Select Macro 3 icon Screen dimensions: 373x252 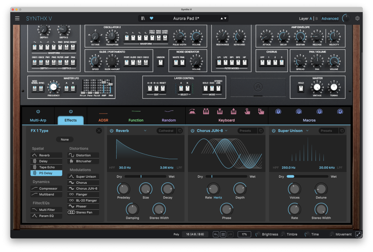click(x=319, y=111)
